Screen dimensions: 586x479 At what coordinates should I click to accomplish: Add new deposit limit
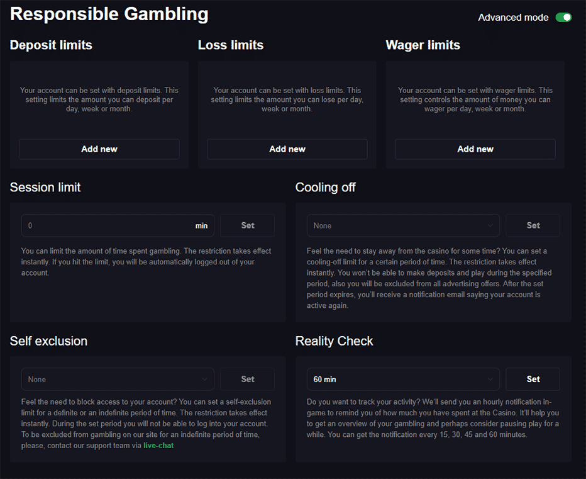[99, 149]
